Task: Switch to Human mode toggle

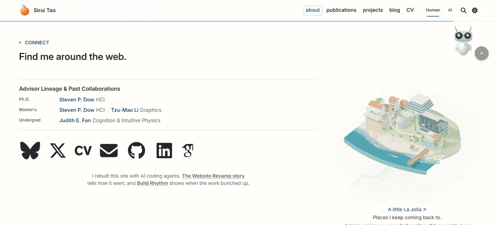Action: pyautogui.click(x=433, y=10)
